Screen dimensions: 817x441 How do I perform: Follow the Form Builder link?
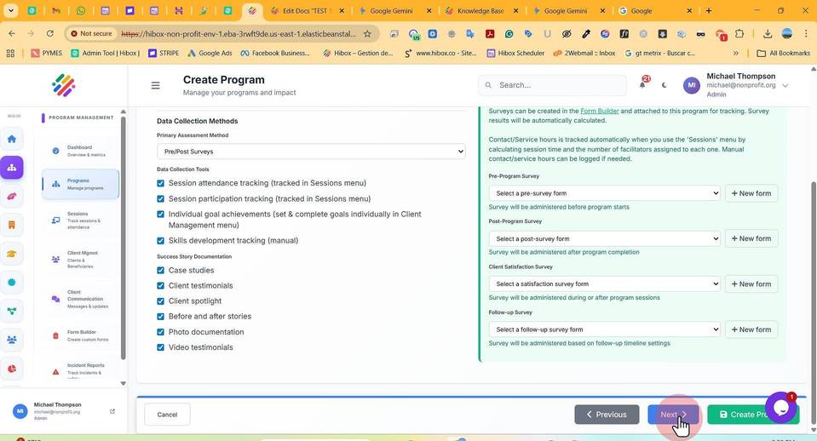point(599,111)
